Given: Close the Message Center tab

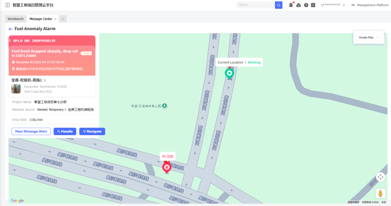Looking at the screenshot, I should coord(56,19).
